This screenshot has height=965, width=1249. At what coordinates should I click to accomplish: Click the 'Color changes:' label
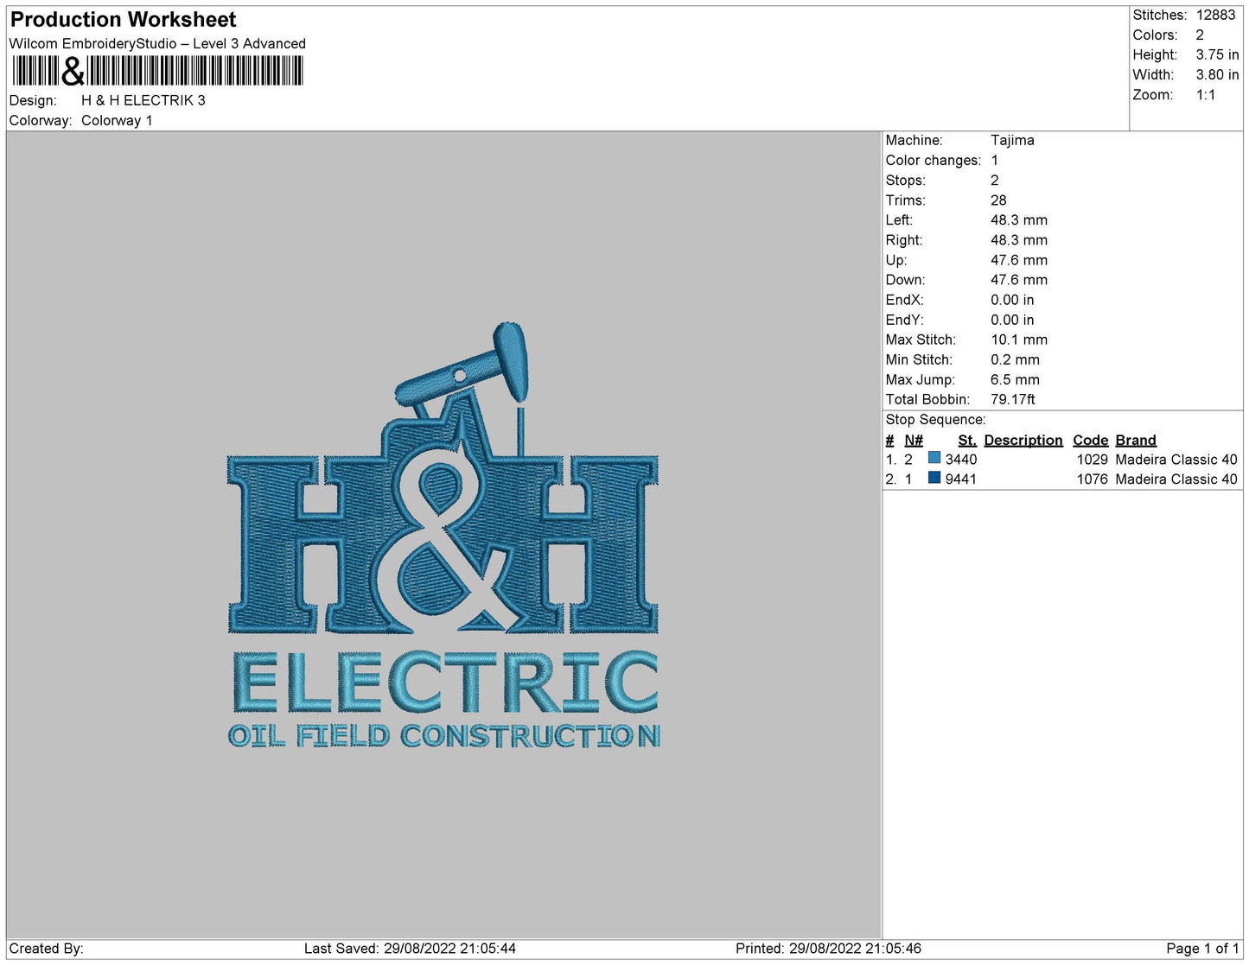pos(934,160)
